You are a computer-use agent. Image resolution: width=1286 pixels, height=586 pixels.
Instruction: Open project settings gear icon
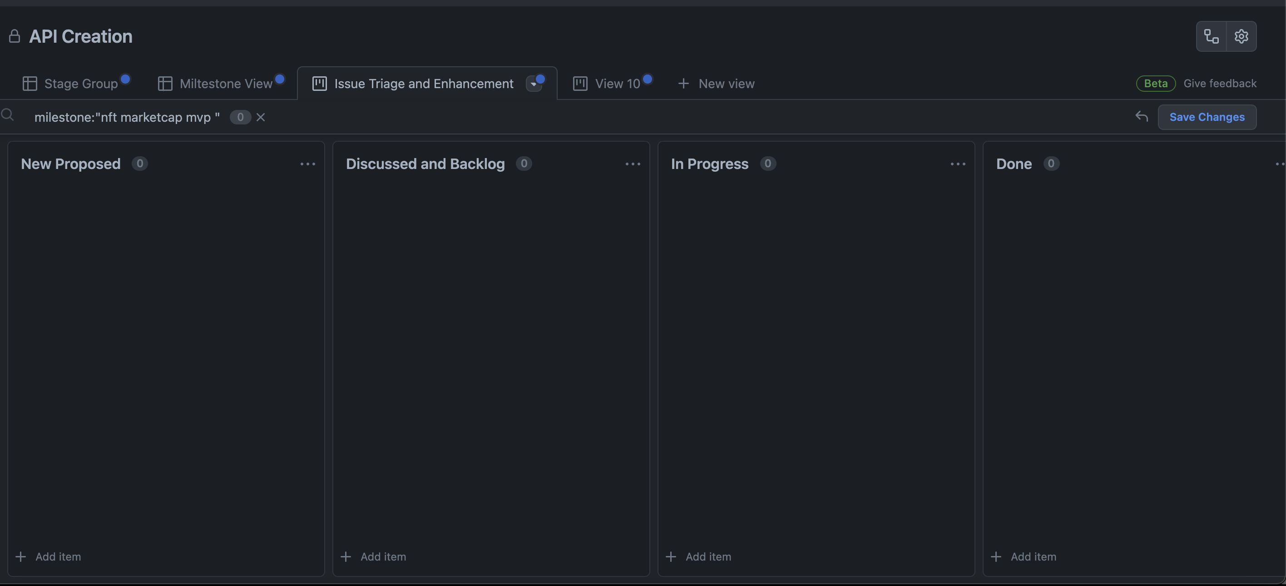1241,36
